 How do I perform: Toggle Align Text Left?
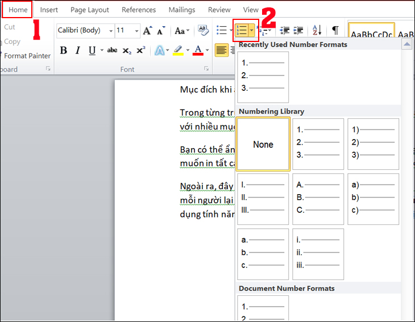pyautogui.click(x=221, y=50)
